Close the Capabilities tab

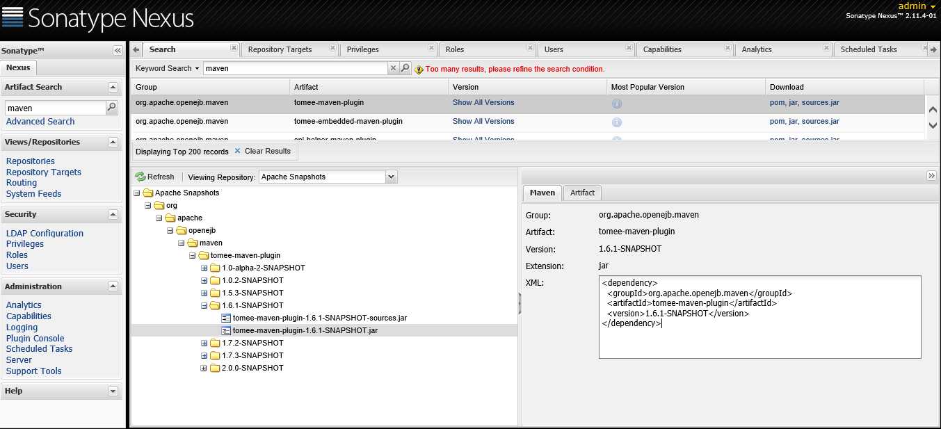click(727, 49)
